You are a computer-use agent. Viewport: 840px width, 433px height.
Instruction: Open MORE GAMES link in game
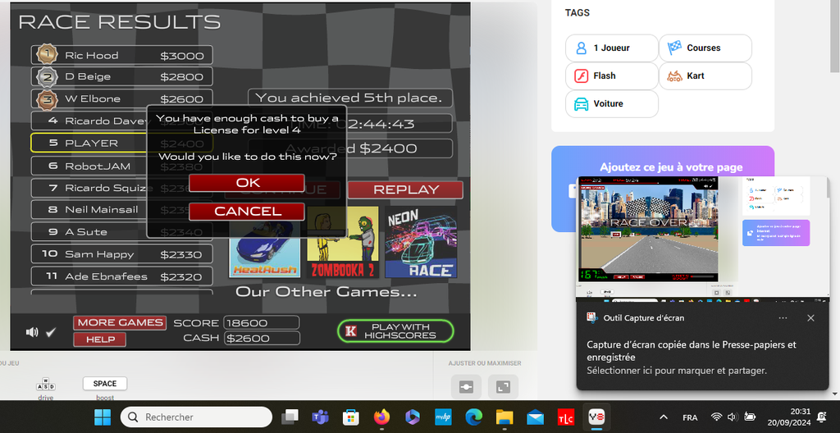point(120,322)
